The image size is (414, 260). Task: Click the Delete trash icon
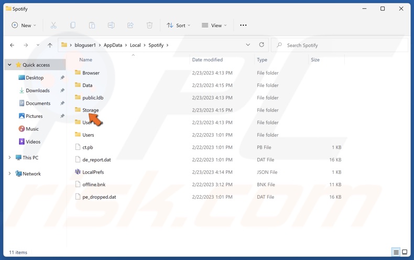tap(149, 25)
